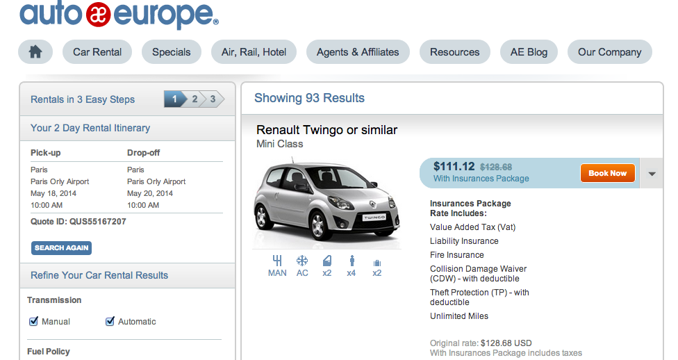This screenshot has height=360, width=678.
Task: Click the luggage x2 icon
Action: (x=377, y=268)
